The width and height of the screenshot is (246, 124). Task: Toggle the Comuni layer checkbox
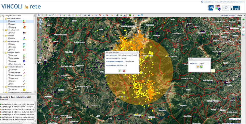9,50
